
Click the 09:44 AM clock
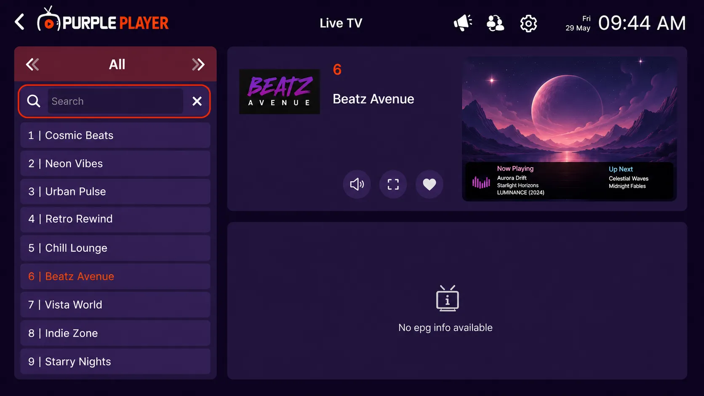(642, 23)
